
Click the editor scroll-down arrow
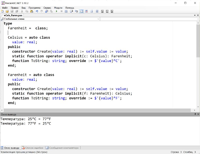[198, 107]
